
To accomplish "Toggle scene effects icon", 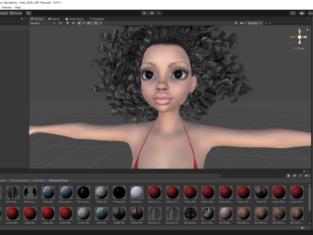I will [x=79, y=23].
